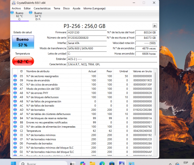Screen dimensions: 194x165
Task: Click the status icon of Promedio de borrados
Action: pyautogui.click(x=15, y=143)
